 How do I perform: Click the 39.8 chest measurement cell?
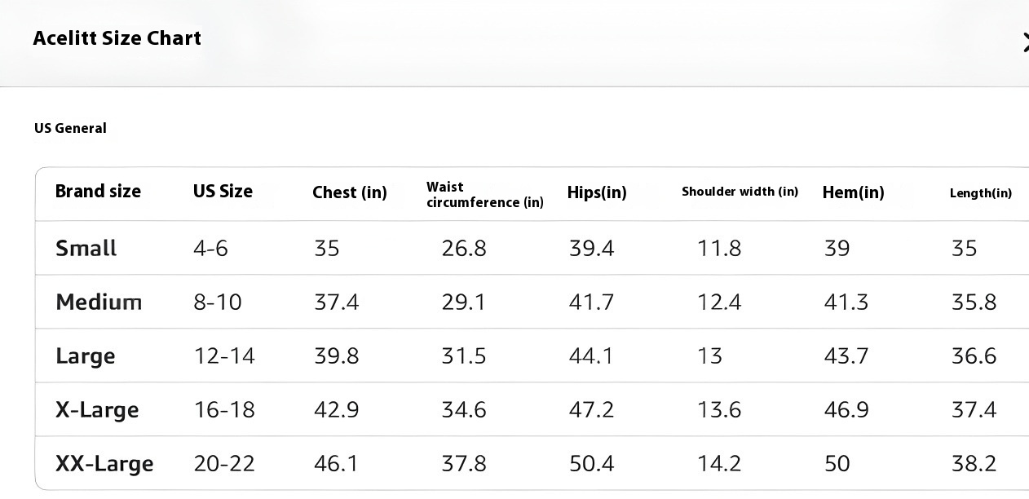click(337, 356)
